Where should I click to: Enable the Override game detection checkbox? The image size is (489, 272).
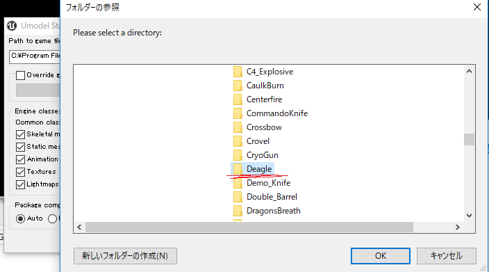(20, 75)
